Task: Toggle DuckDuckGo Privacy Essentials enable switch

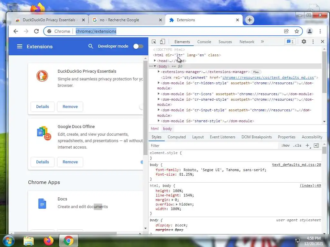Action: 141,107
